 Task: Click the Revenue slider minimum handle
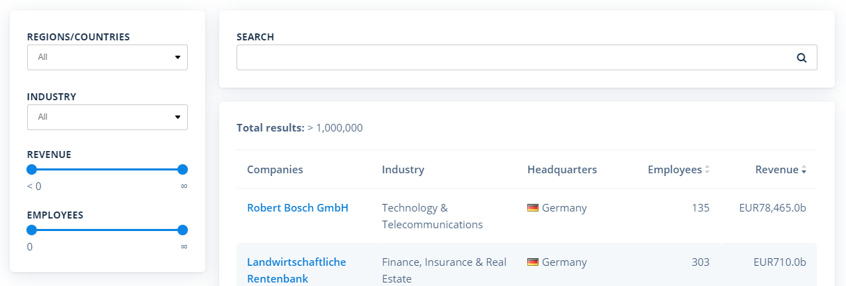[x=31, y=169]
